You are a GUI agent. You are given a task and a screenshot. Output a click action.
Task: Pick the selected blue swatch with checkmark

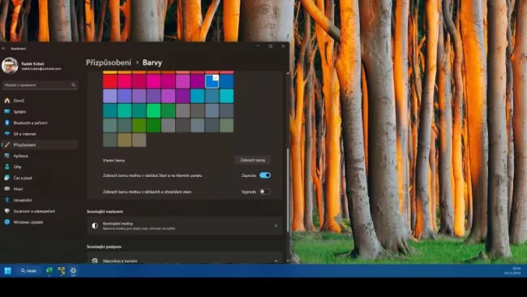(x=212, y=81)
